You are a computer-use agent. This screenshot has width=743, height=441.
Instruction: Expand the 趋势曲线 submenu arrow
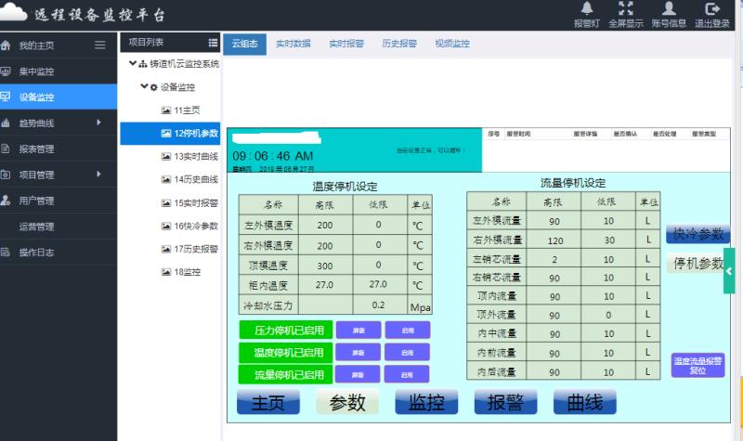[x=98, y=123]
